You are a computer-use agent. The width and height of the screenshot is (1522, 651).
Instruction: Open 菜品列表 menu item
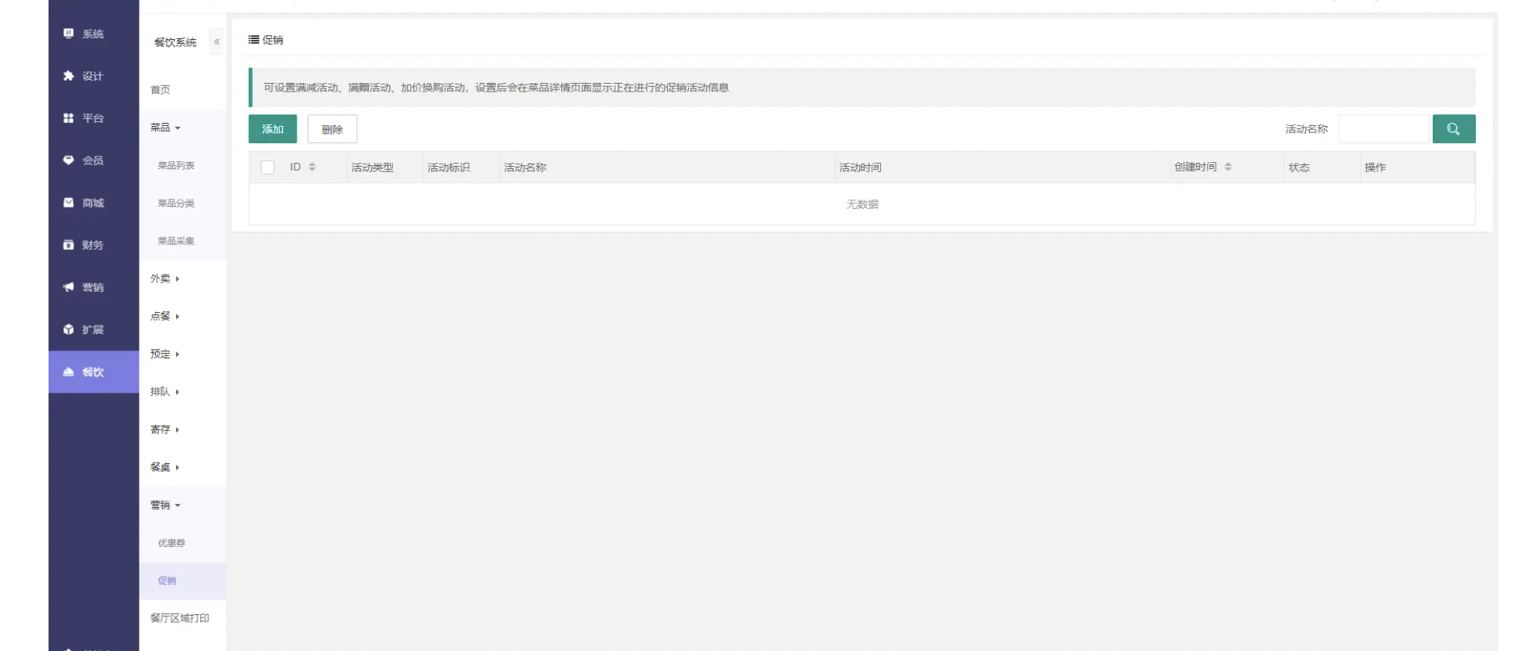(x=176, y=165)
